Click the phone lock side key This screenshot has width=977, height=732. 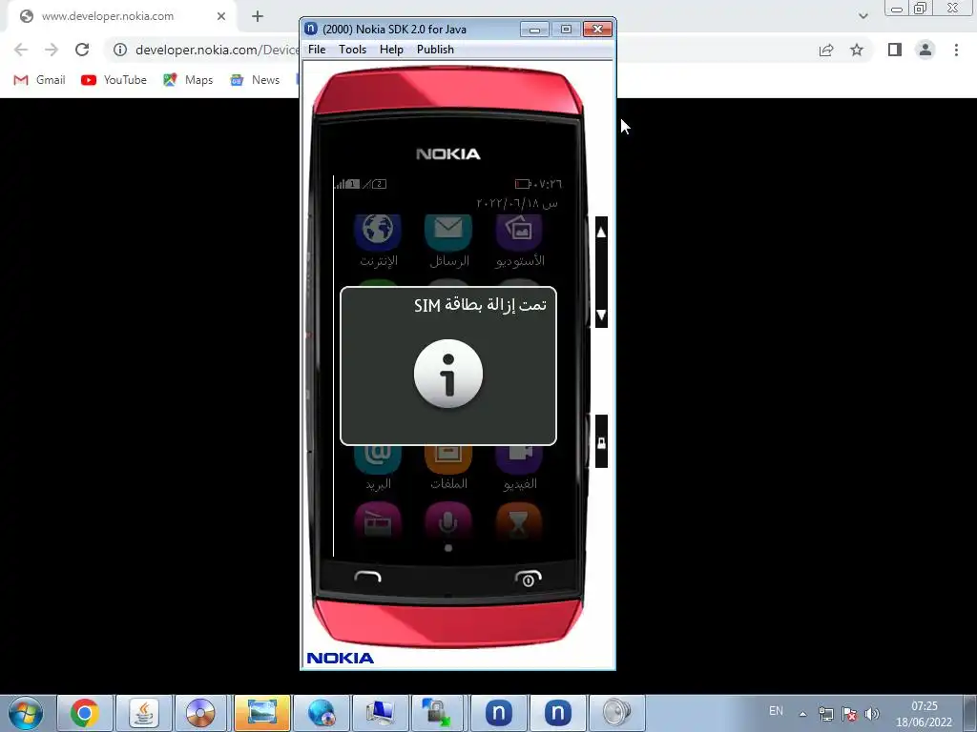tap(601, 442)
